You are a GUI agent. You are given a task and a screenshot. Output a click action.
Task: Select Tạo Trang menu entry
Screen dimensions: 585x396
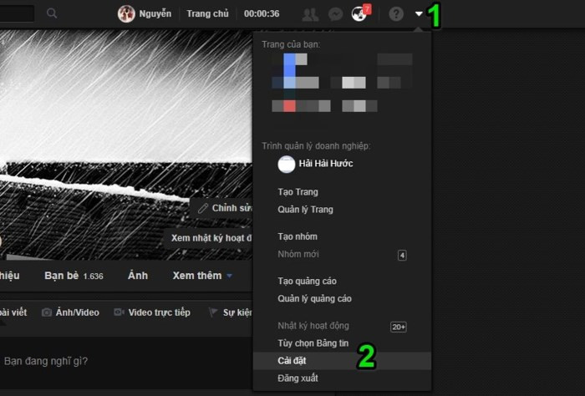tap(298, 192)
